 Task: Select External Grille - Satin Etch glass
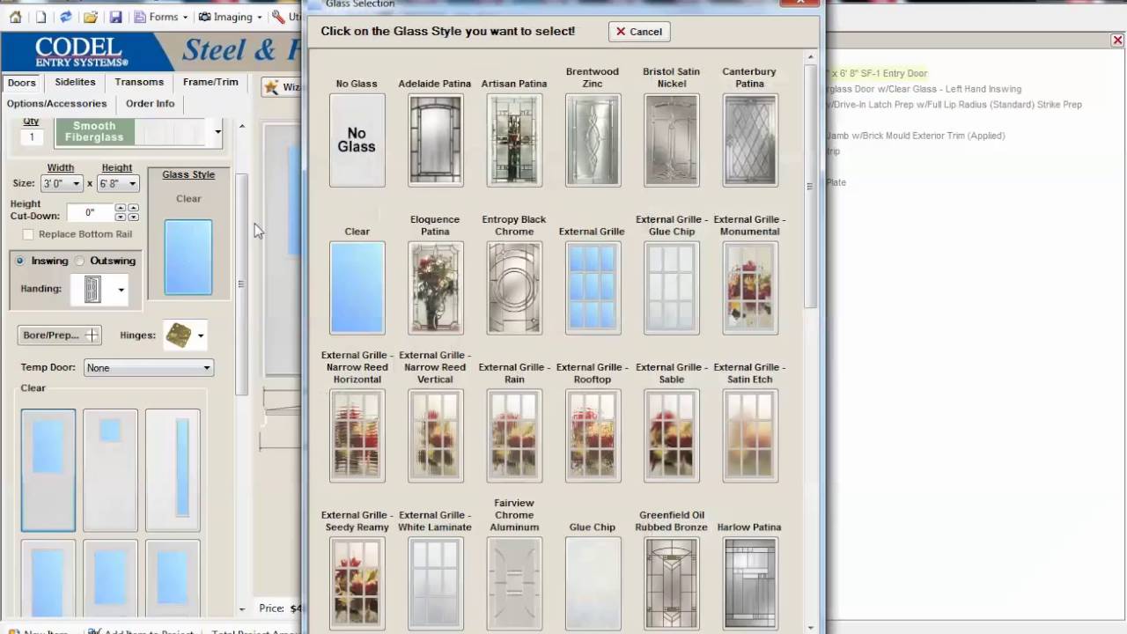[x=750, y=436]
